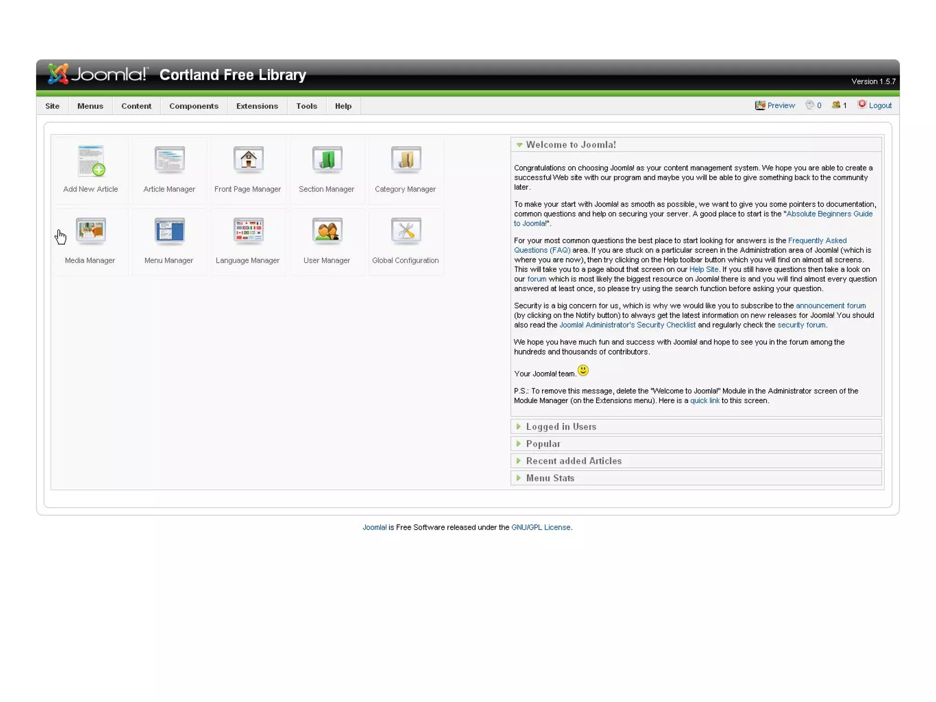Open the Global Configuration tools icon

[406, 231]
